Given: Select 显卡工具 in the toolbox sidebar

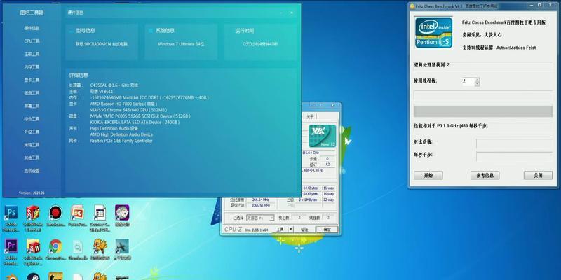Looking at the screenshot, I should [32, 80].
